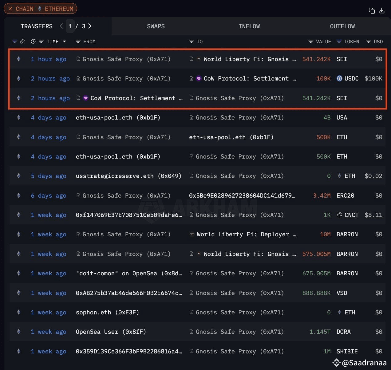Click ETH token icon in $0.02 row
Image resolution: width=391 pixels, height=370 pixels.
[x=339, y=176]
